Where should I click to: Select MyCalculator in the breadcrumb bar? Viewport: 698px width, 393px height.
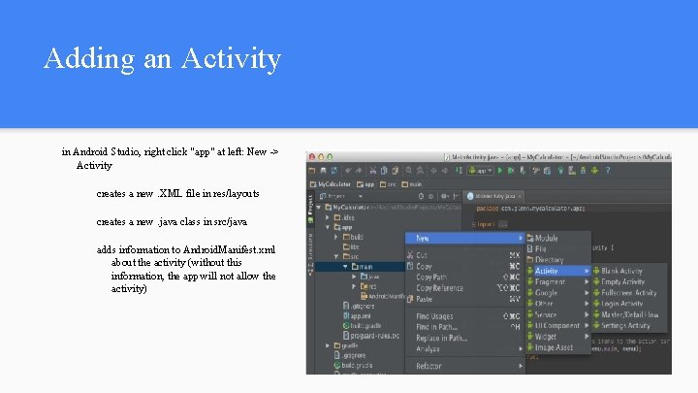coord(331,184)
